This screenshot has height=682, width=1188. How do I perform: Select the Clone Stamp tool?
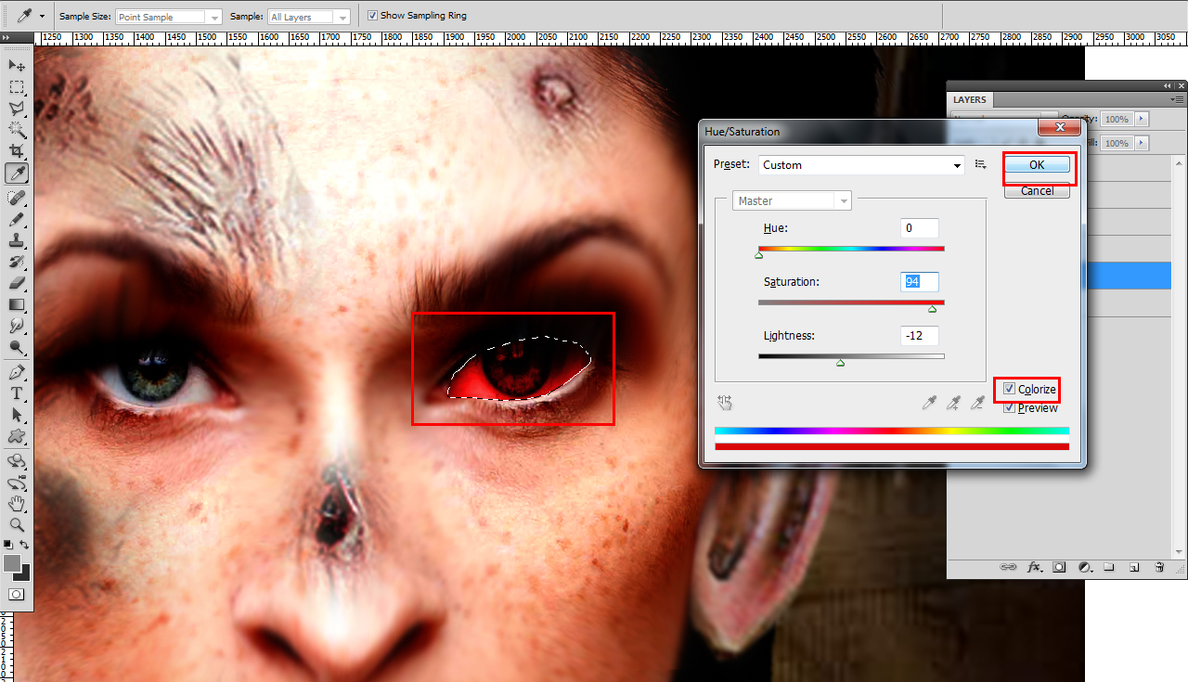coord(17,240)
